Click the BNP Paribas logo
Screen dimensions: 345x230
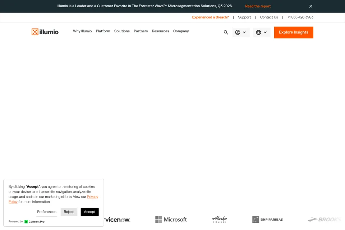pos(267,220)
